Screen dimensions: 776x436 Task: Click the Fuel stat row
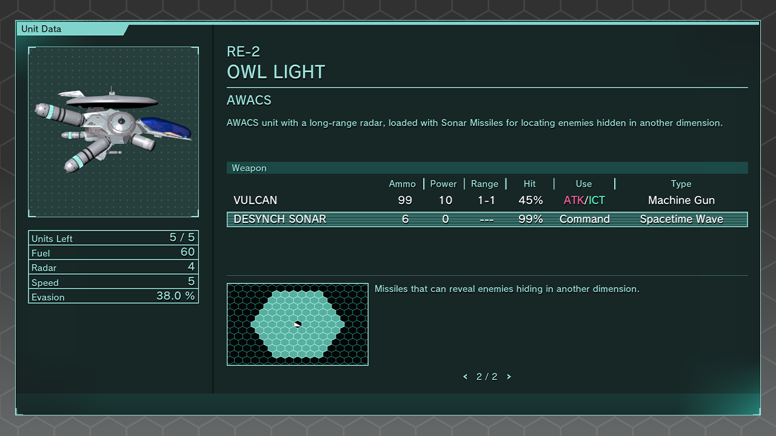(x=113, y=253)
